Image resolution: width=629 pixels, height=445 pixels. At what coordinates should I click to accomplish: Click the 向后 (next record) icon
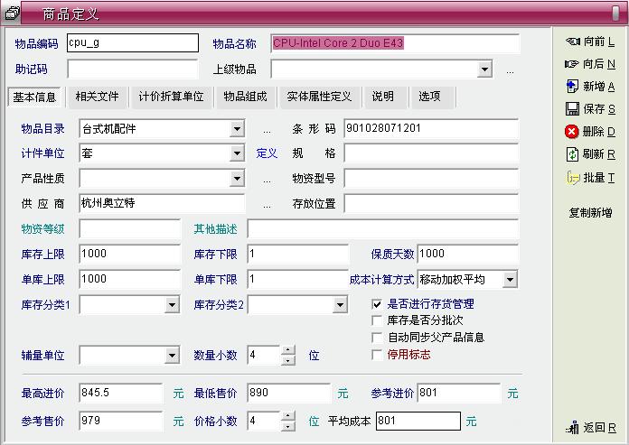click(x=572, y=64)
